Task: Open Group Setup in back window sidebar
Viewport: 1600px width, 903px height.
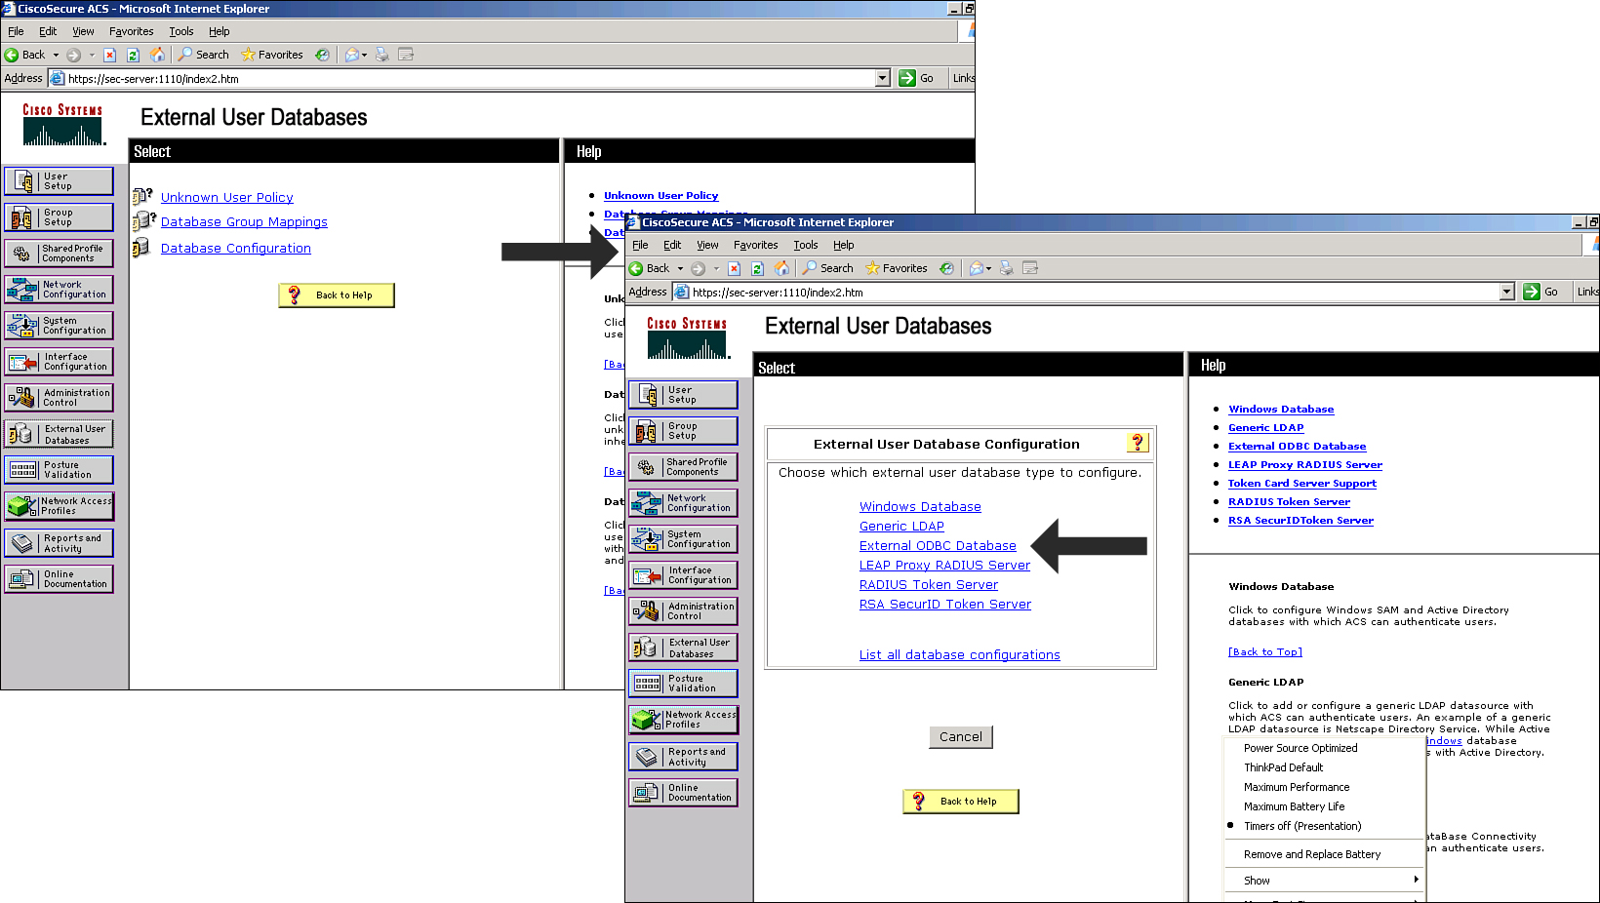Action: pos(59,217)
